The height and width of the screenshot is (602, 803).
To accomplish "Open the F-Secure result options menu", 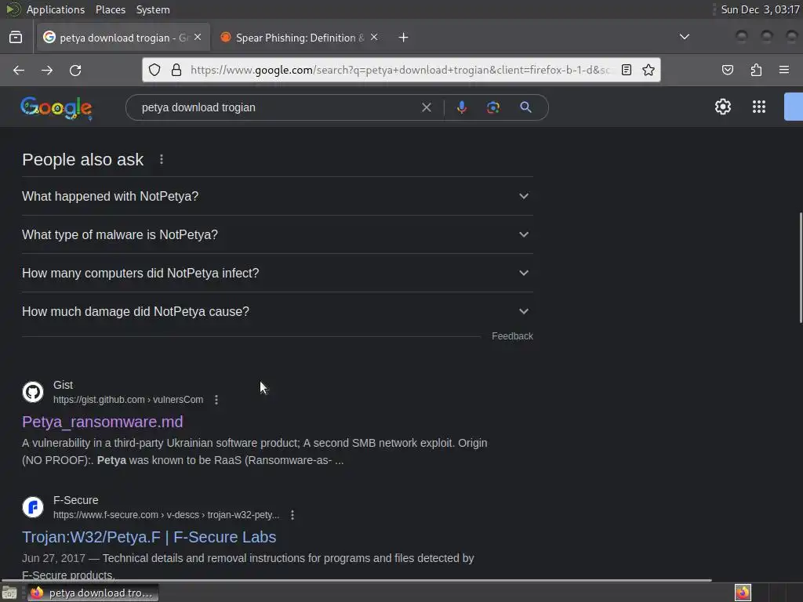I will pyautogui.click(x=292, y=515).
